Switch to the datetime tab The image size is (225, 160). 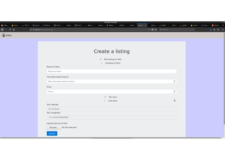pos(163,25)
